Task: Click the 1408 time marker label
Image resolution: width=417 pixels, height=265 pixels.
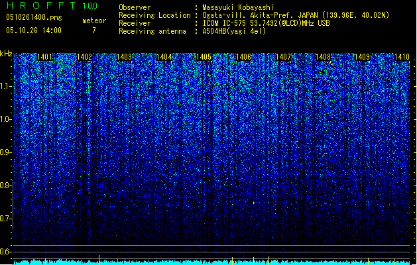Action: (323, 57)
